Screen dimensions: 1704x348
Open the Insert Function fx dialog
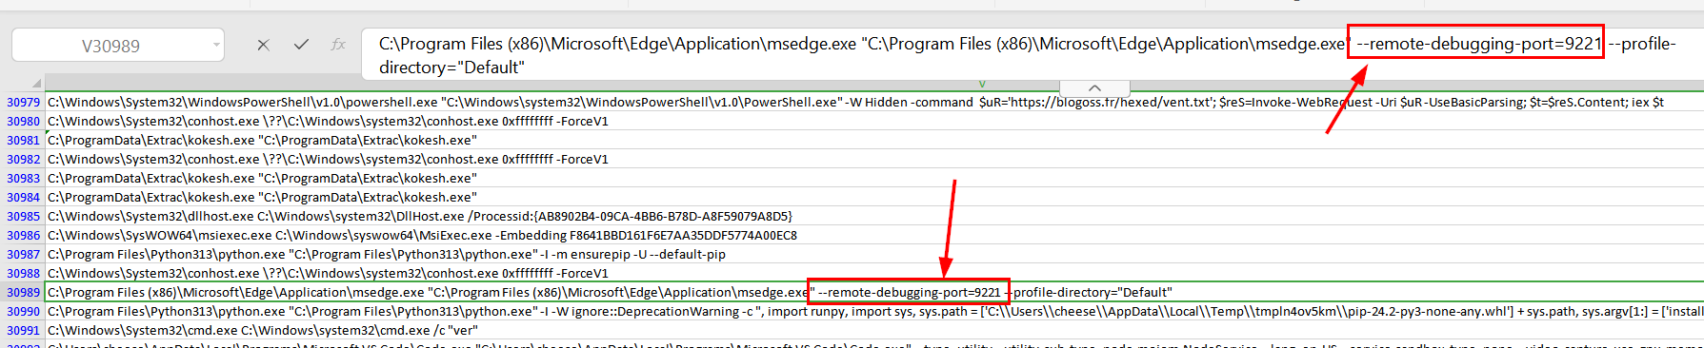pyautogui.click(x=338, y=45)
